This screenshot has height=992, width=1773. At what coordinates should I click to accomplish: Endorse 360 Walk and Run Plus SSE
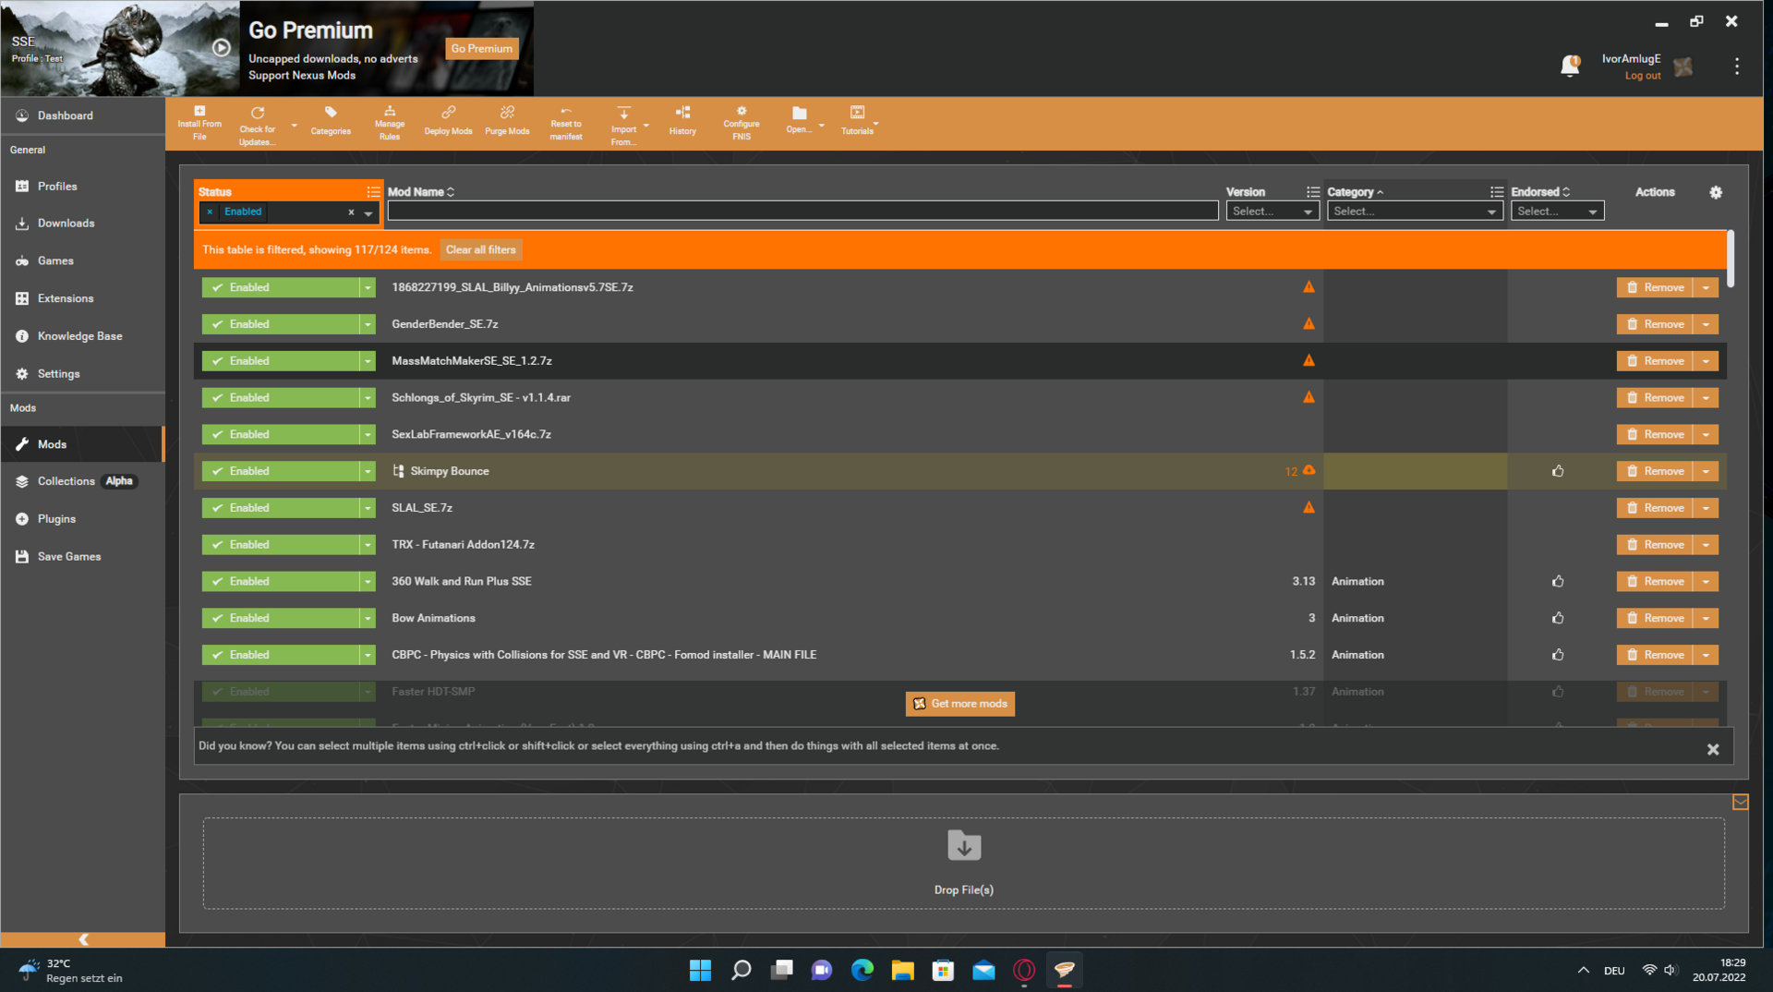[x=1558, y=581]
